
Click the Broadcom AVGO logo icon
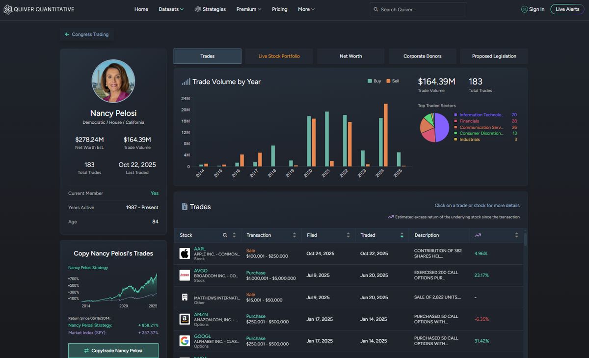tap(185, 275)
